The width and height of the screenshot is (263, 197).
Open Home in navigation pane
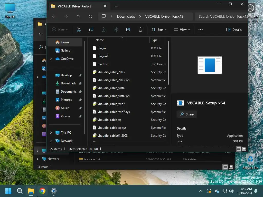[x=65, y=42]
